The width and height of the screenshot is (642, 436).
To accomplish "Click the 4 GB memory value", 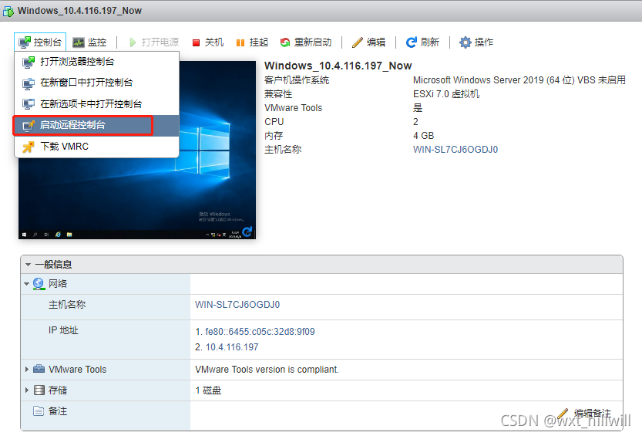I will coord(423,136).
